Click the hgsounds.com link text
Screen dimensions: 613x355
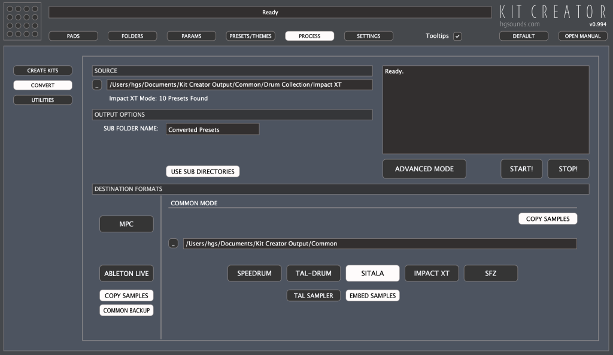[x=520, y=24]
